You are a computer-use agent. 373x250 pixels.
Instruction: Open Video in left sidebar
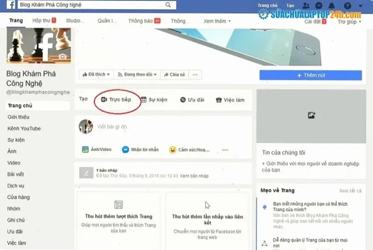14,163
